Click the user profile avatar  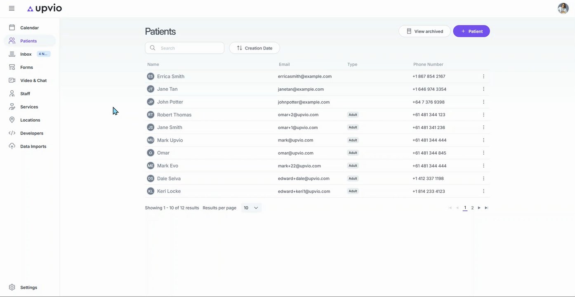point(563,8)
